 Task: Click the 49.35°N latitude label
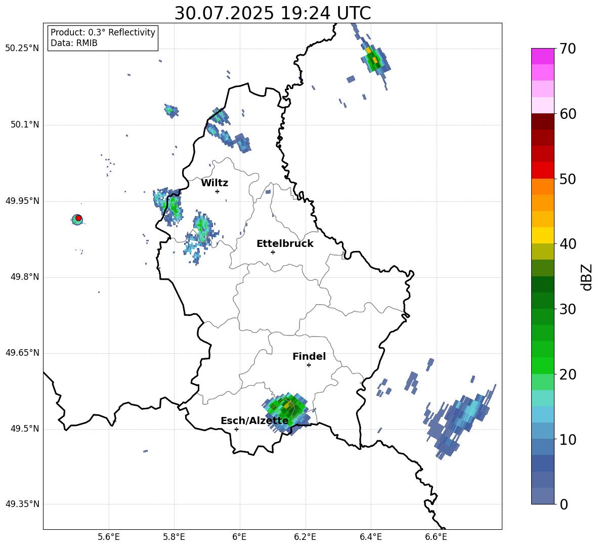click(x=22, y=504)
